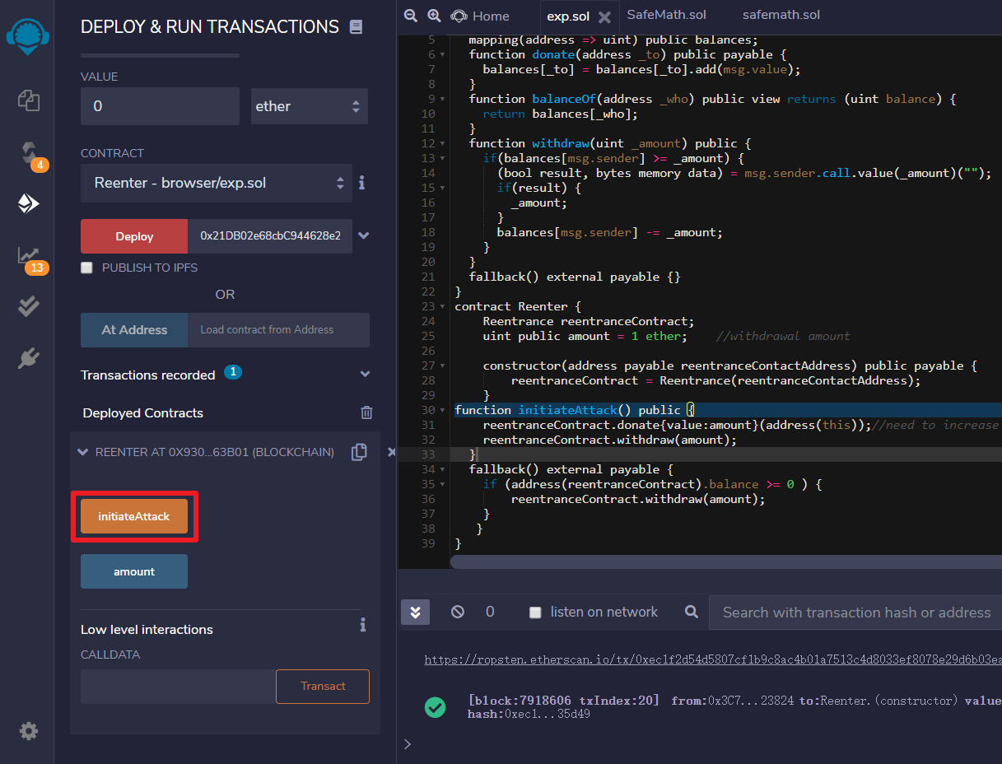1002x764 pixels.
Task: Close the exp.sol editor tab
Action: pyautogui.click(x=604, y=17)
